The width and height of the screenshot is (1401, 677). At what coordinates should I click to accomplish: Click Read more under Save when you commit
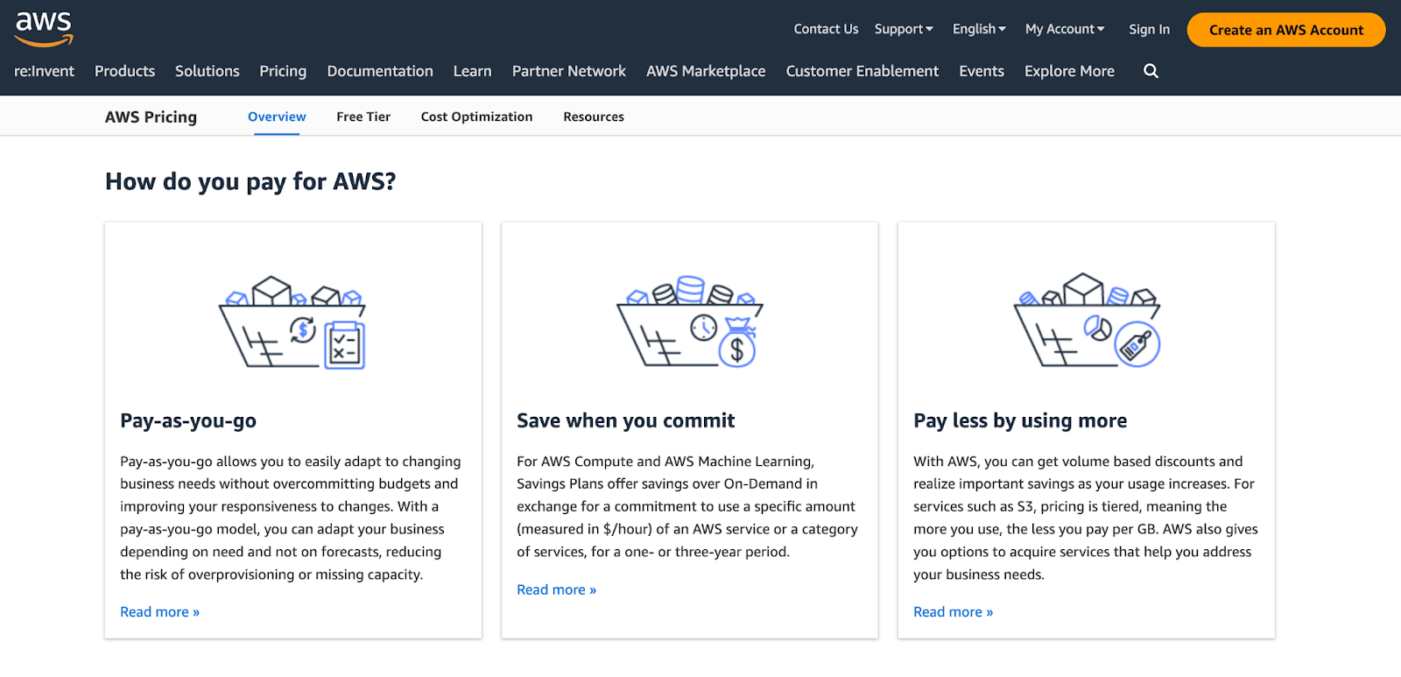coord(556,589)
